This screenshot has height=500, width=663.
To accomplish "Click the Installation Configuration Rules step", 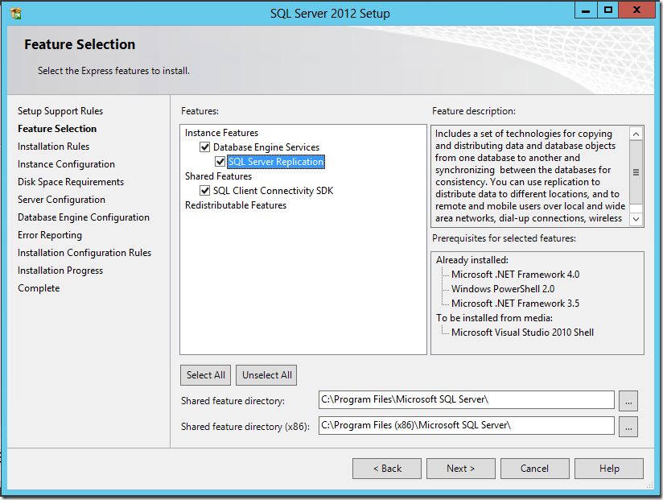I will coord(84,253).
